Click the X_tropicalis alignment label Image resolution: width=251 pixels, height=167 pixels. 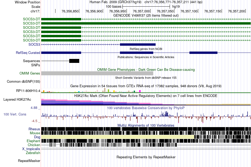(x=31, y=149)
